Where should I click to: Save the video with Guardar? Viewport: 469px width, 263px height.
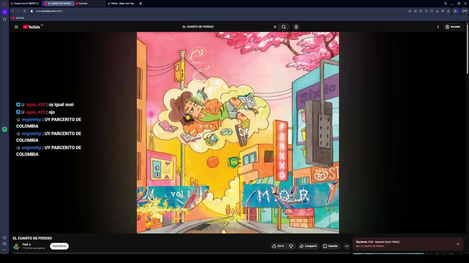(x=330, y=246)
